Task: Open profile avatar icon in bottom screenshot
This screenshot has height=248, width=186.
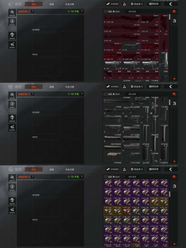Action: [x=124, y=169]
